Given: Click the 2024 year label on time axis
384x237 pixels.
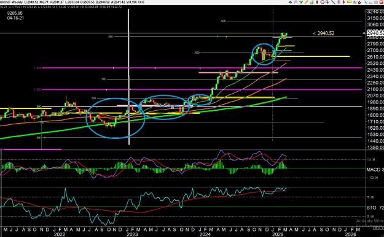Looking at the screenshot, I should [205, 235].
